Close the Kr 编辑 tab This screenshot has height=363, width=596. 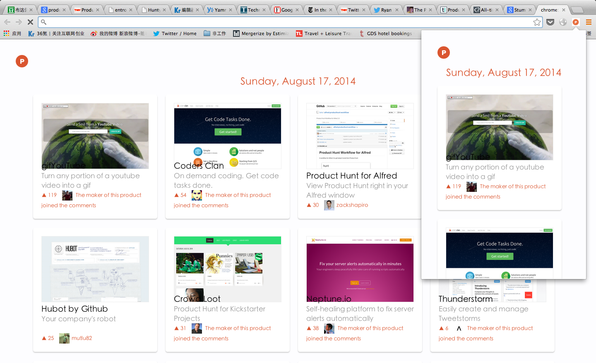point(197,10)
